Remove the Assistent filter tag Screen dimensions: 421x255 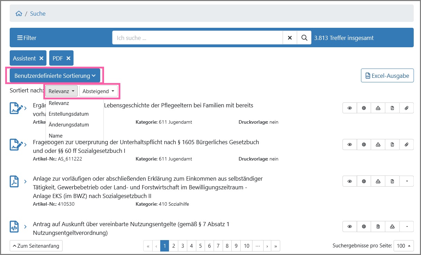[41, 58]
